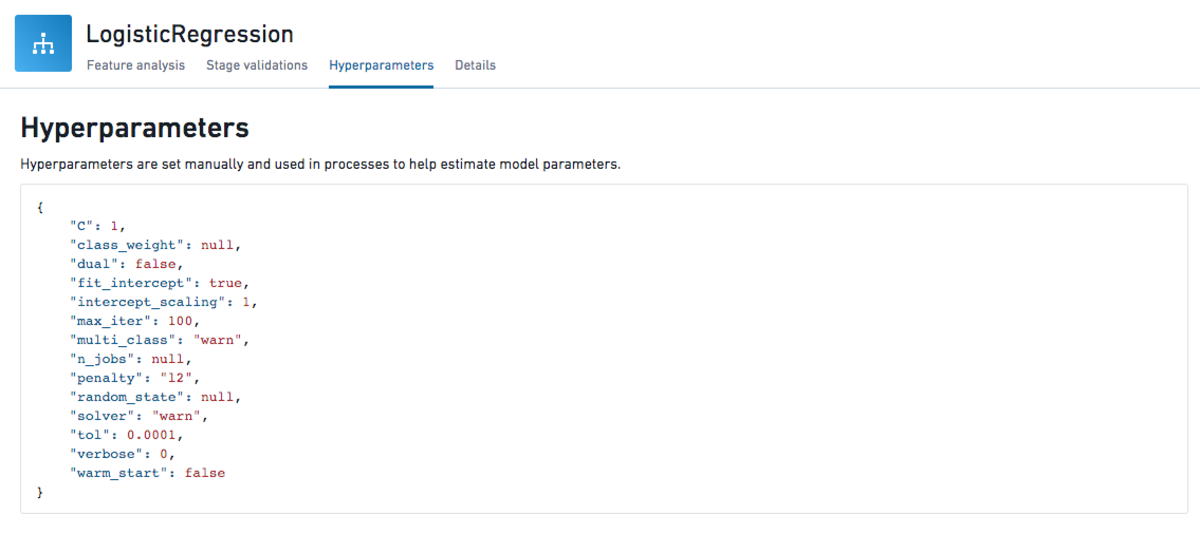This screenshot has width=1200, height=534.
Task: Click the "multi_class": "warn" line
Action: (159, 340)
